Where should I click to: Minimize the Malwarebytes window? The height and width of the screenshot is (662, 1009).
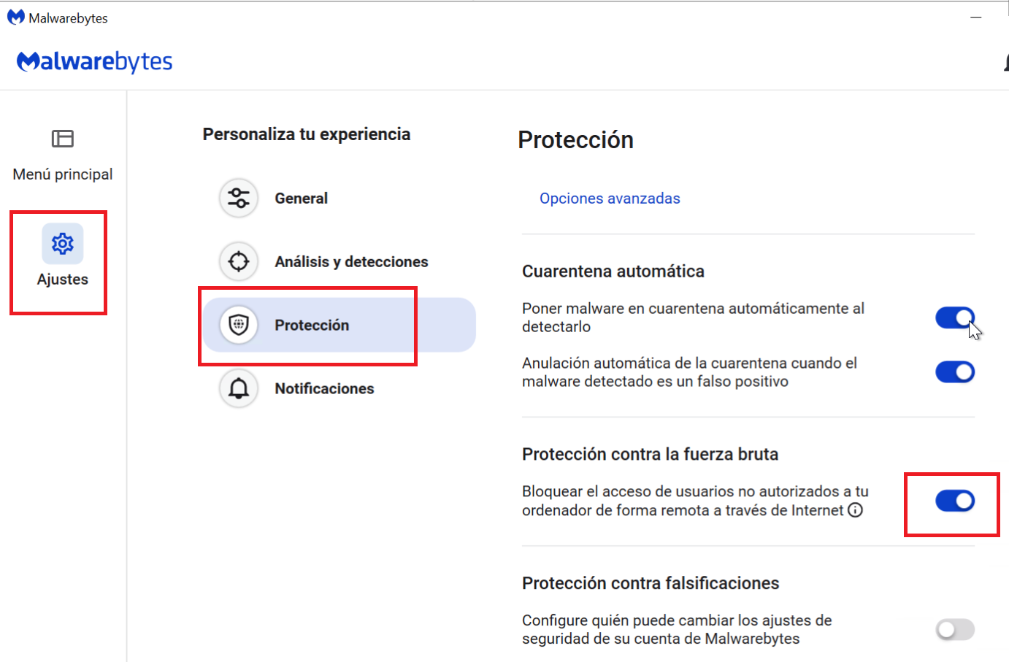tap(975, 18)
